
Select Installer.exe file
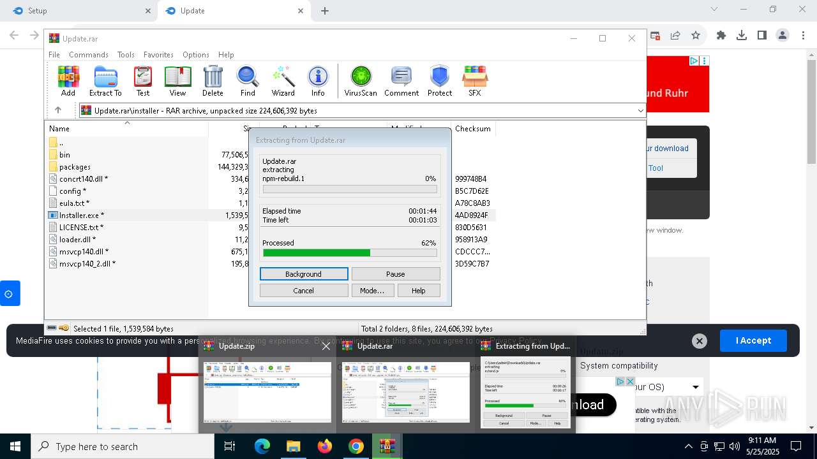(81, 215)
